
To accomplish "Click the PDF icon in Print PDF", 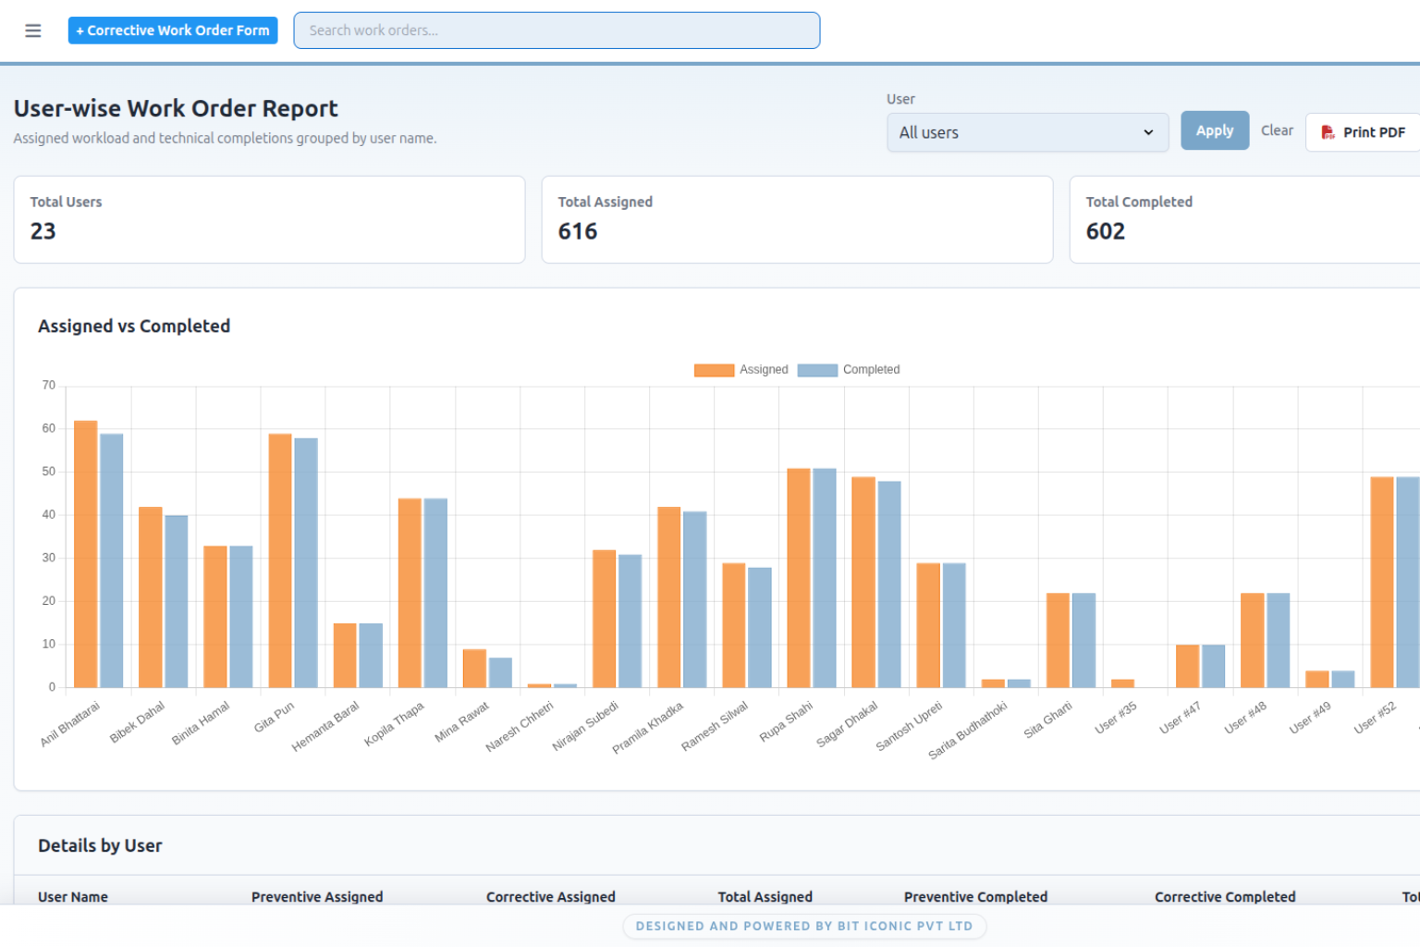I will tap(1328, 132).
